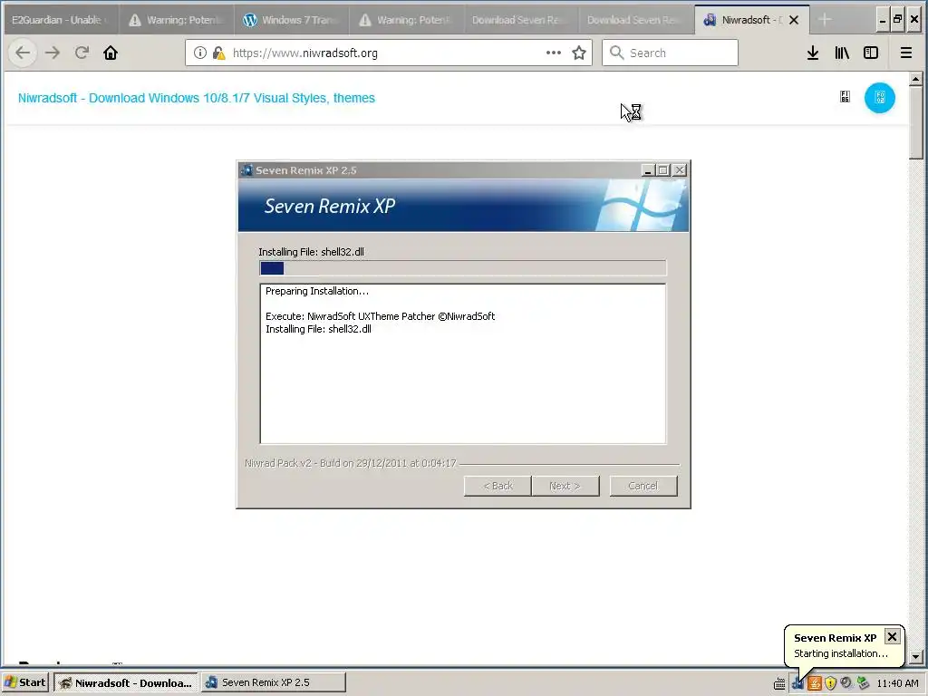
Task: Click the padlock warning icon in address bar
Action: coord(219,53)
